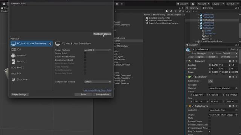The height and width of the screenshot is (135, 241).
Task: Select the Android platform
Action: (x=32, y=55)
